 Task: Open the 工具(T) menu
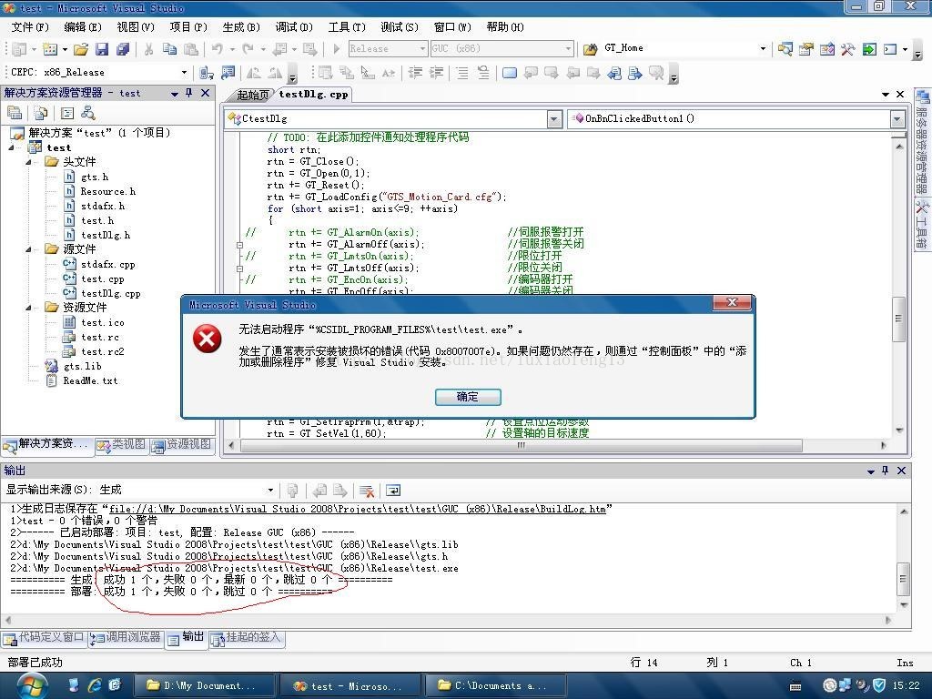click(x=347, y=27)
